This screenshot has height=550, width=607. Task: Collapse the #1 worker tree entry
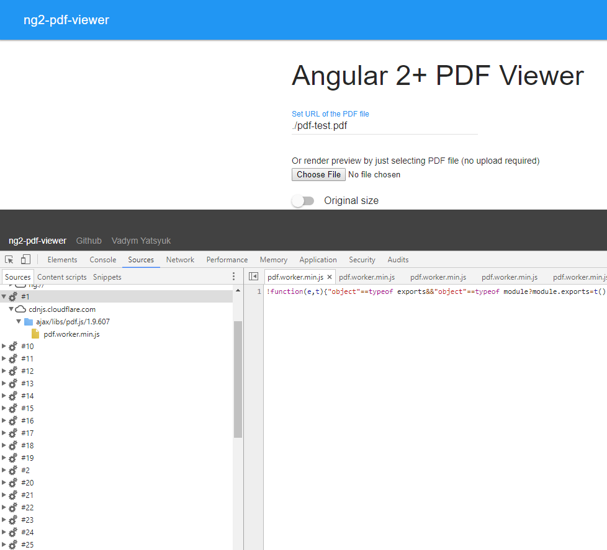tap(4, 296)
